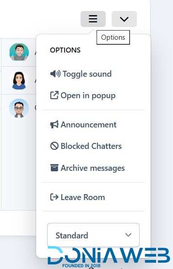Click the blocked circle icon
Viewport: 173px width, 269px height.
[54, 146]
